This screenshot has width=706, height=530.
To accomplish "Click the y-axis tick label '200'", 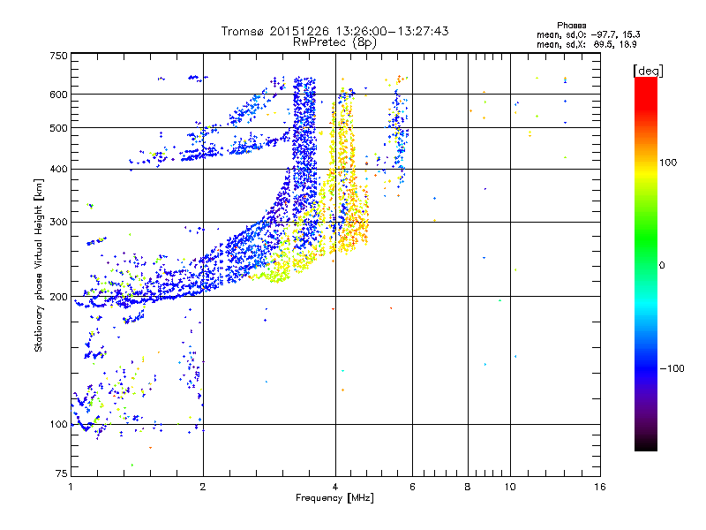I will point(58,297).
